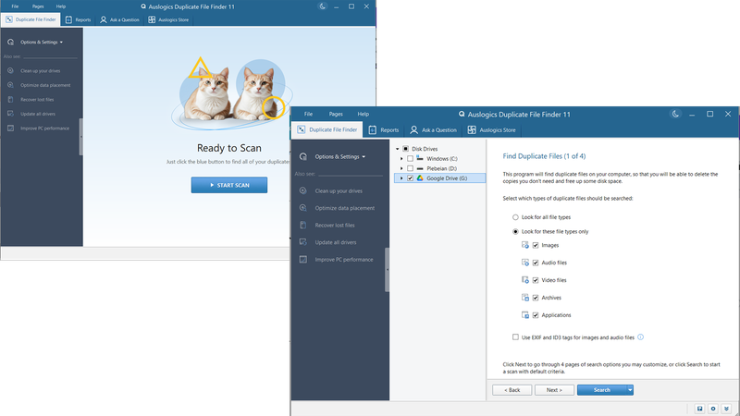Open the File menu in back window

[x=15, y=6]
